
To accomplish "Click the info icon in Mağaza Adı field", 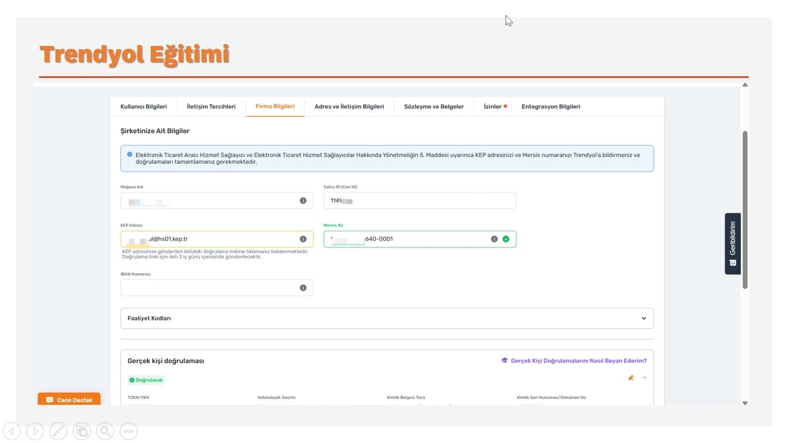I will tap(303, 201).
